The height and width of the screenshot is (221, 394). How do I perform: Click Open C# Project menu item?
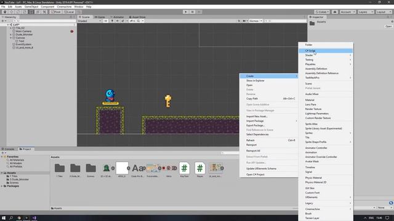[269, 174]
